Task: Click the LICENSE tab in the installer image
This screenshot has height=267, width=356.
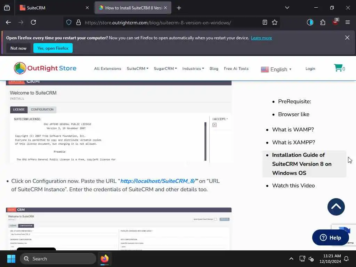Action: 19,110
